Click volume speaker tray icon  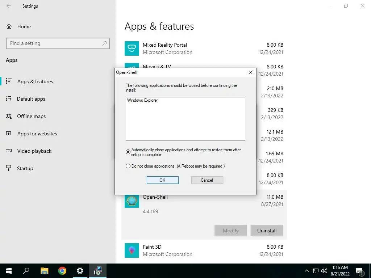point(324,271)
